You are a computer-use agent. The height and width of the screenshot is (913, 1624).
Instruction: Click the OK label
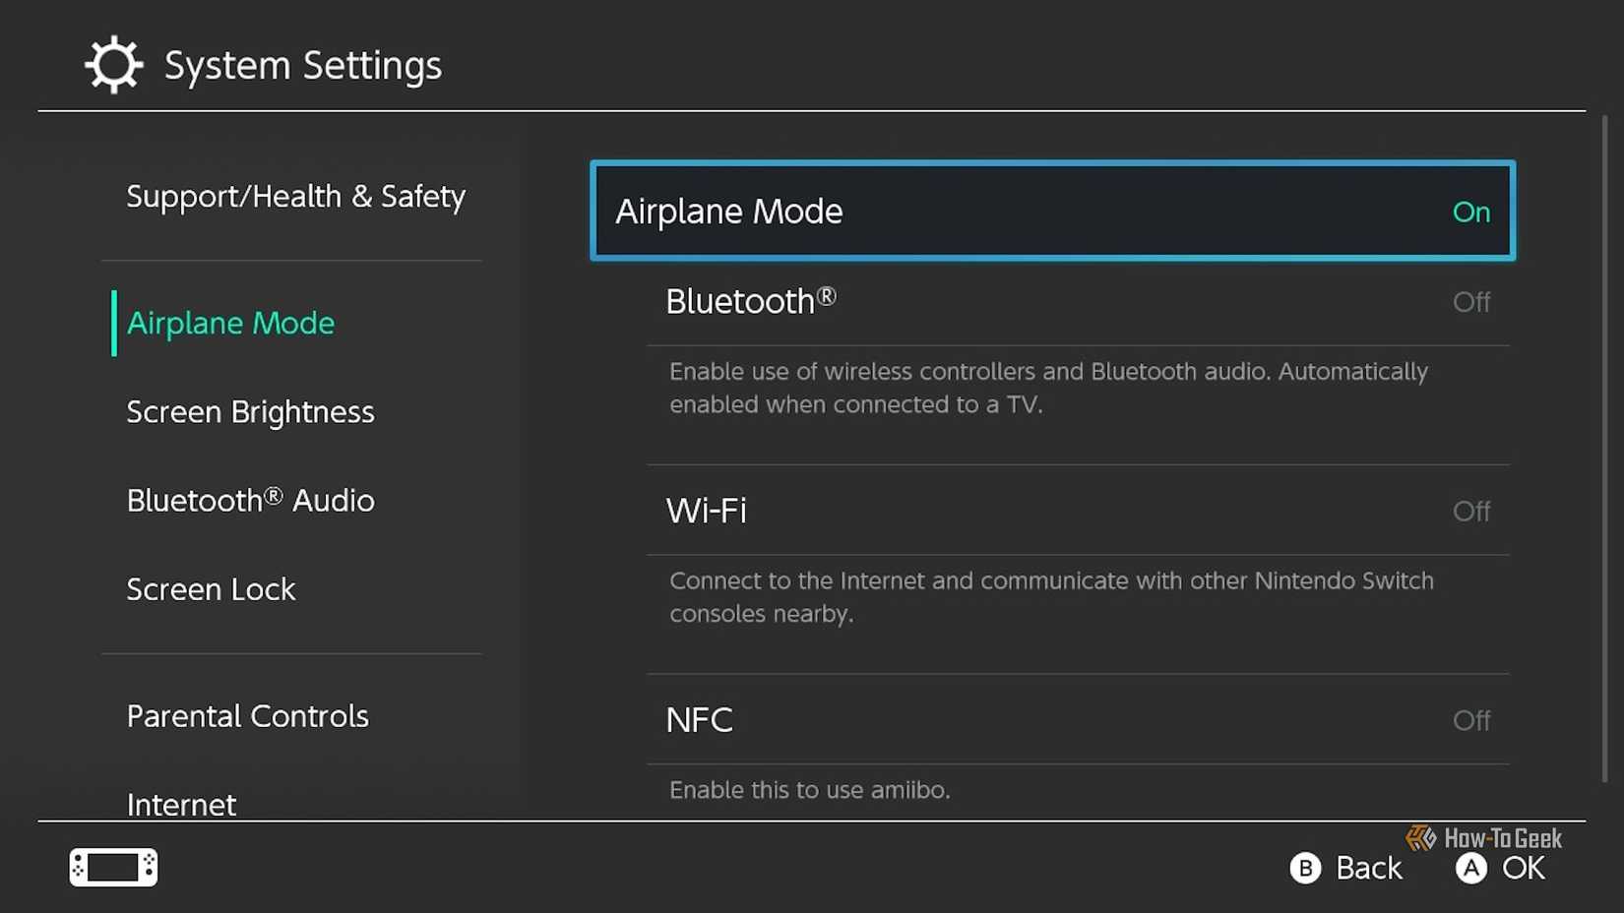point(1523,868)
